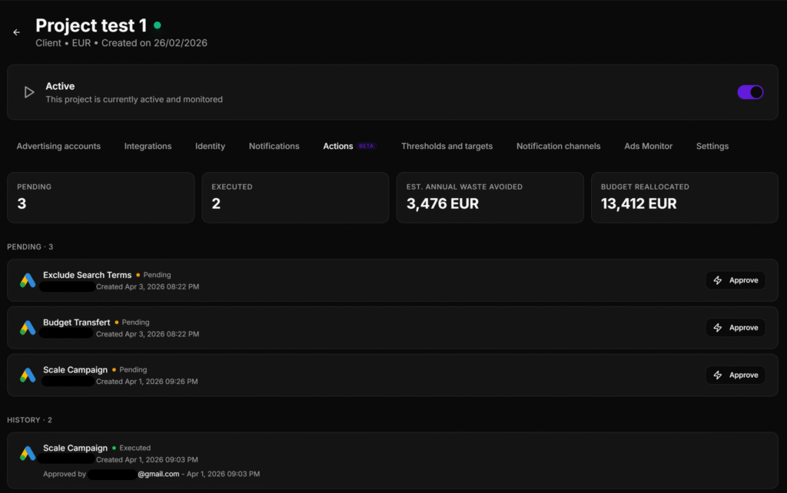Switch to the Ads Monitor tab
This screenshot has width=787, height=493.
point(648,146)
